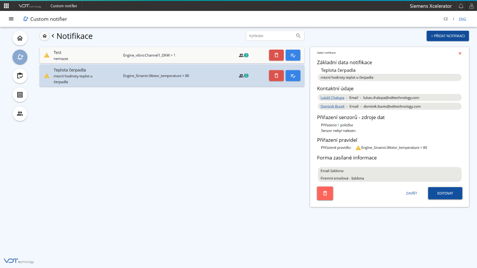Open the notifications sidebar icon
The width and height of the screenshot is (477, 268).
click(x=20, y=57)
